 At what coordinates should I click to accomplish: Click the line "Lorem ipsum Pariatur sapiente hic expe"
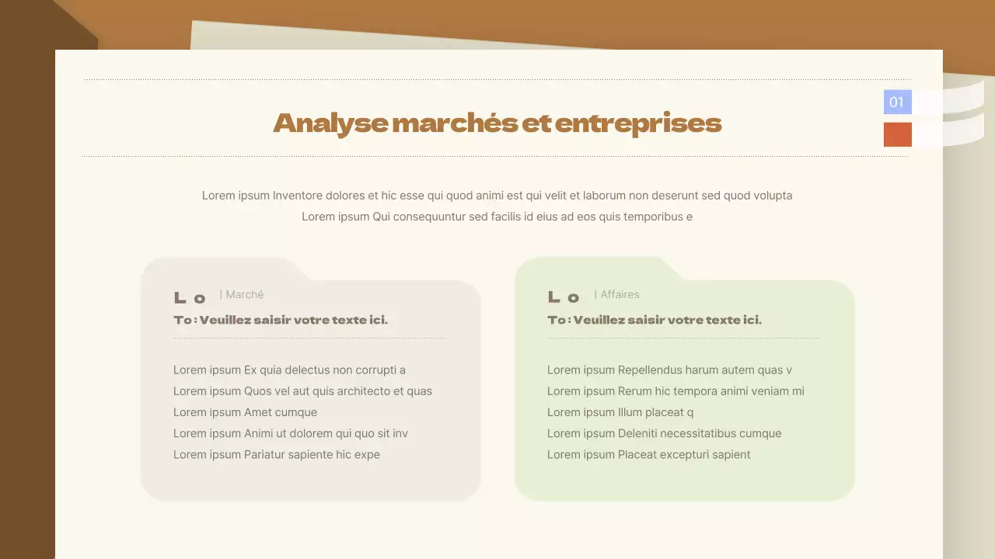(x=277, y=454)
